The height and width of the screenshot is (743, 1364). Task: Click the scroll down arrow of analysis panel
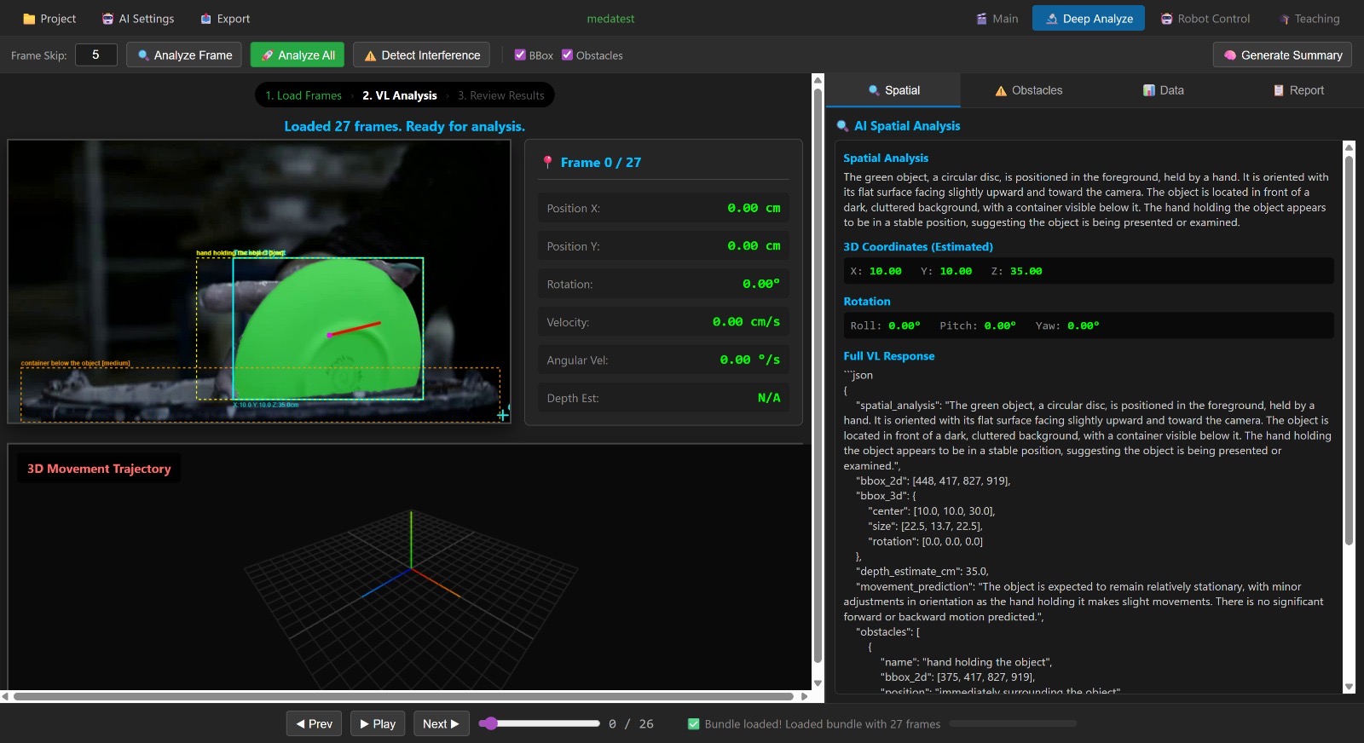coord(1349,687)
